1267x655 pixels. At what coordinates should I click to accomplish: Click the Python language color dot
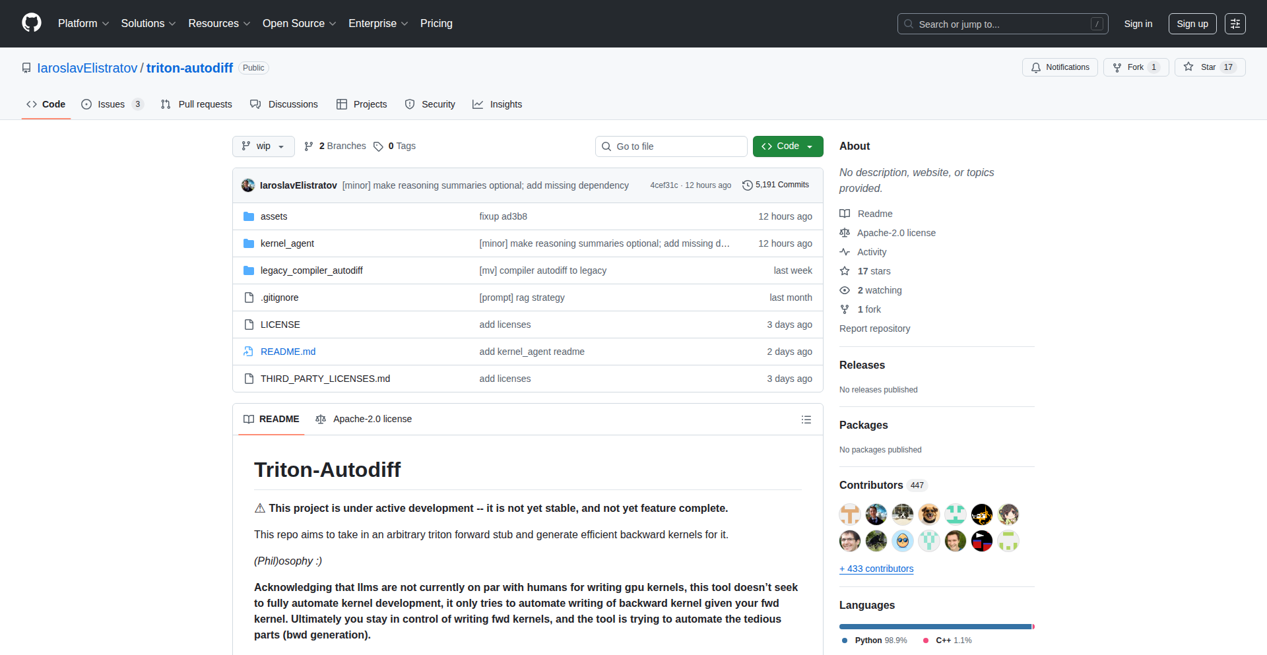(845, 640)
